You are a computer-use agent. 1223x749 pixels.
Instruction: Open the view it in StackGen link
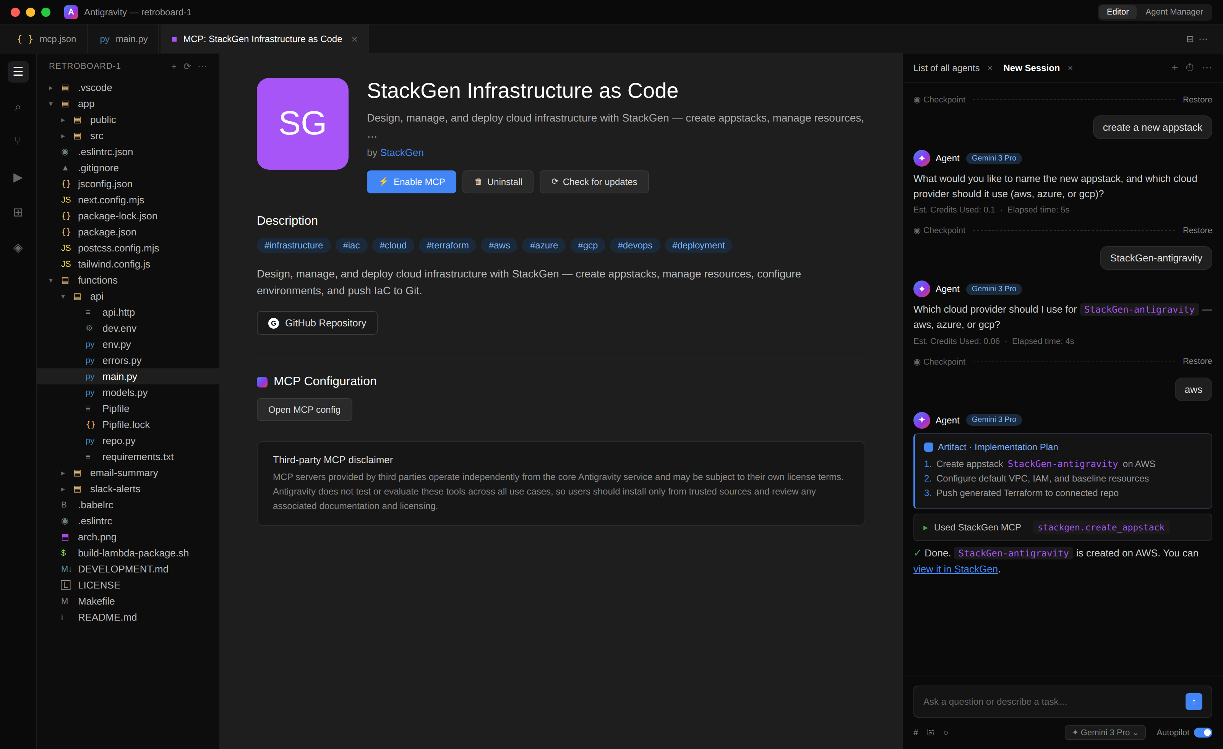955,569
